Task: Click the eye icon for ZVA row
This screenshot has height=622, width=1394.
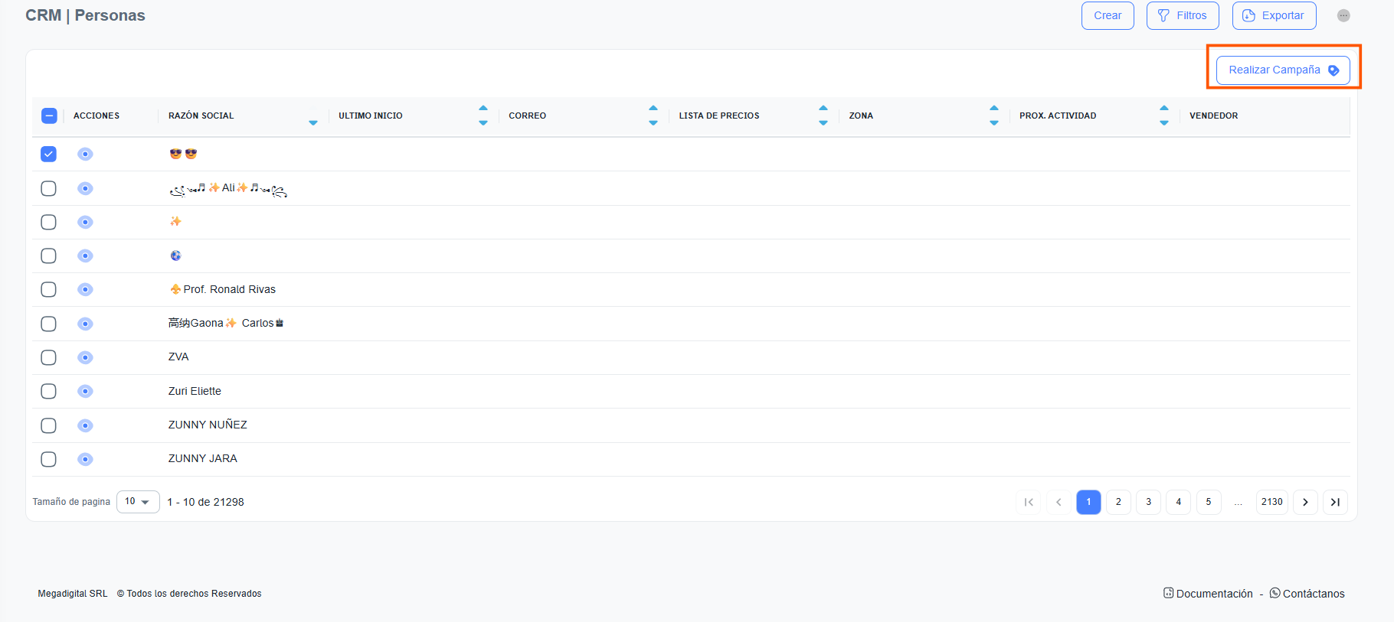Action: 85,357
